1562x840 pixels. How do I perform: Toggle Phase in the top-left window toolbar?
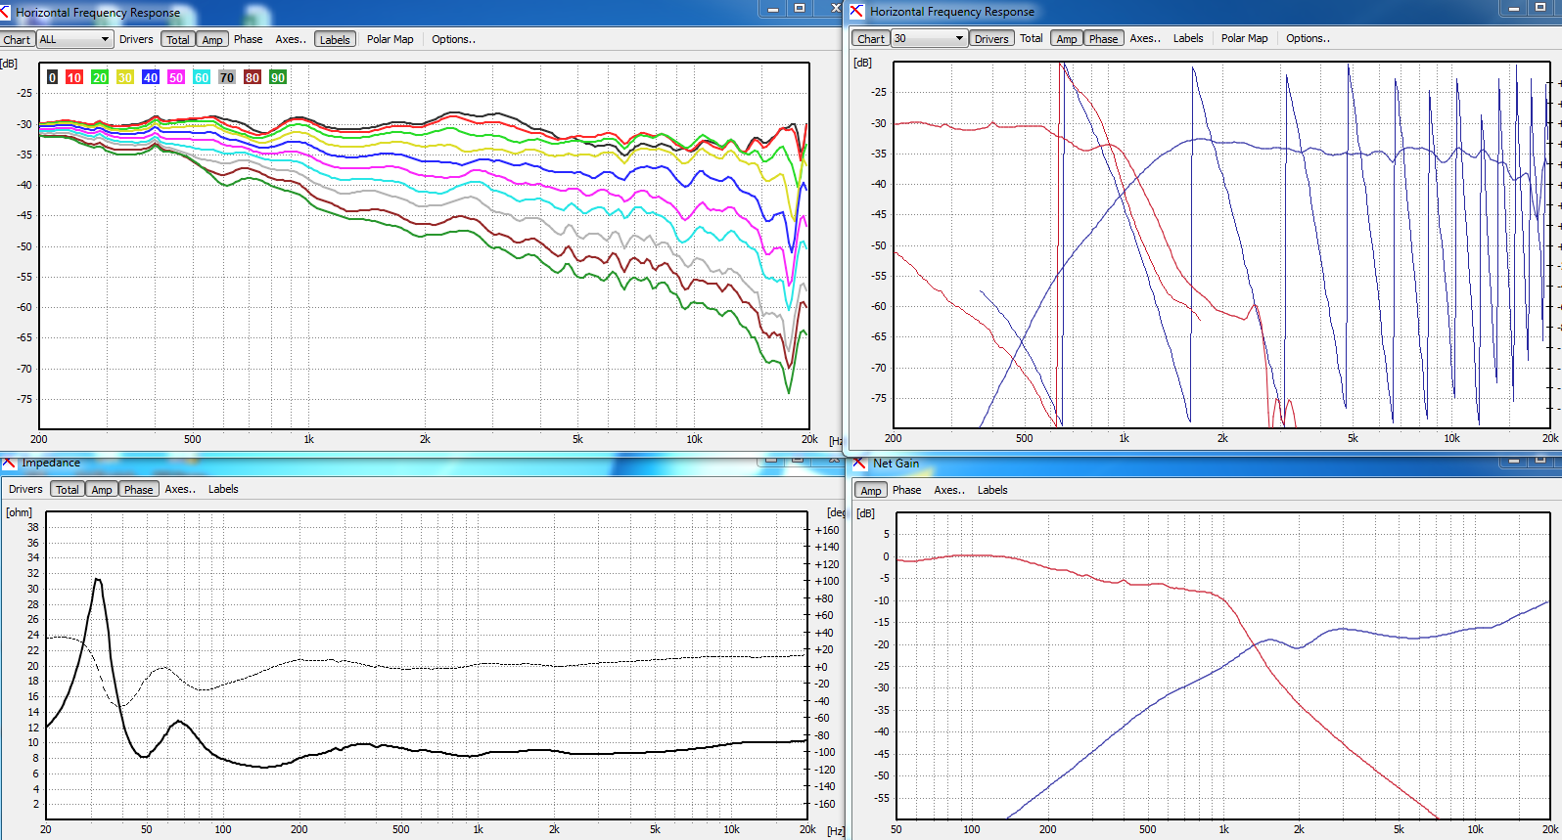(x=248, y=39)
